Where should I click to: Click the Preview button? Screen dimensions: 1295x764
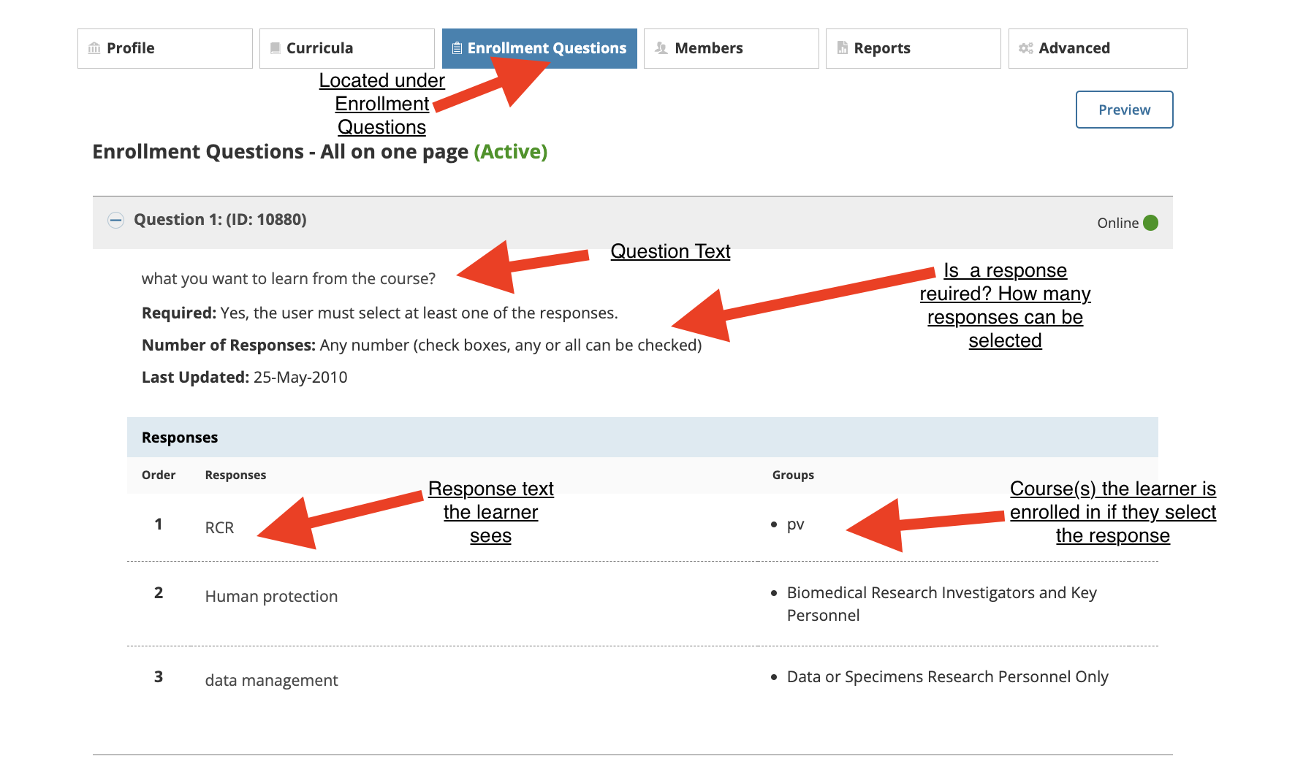[x=1124, y=110]
